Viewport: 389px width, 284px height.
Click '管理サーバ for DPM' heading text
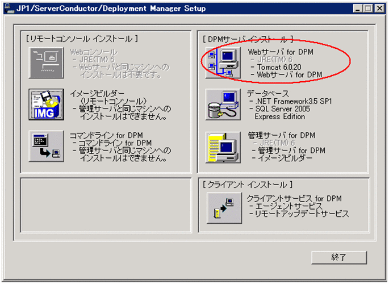pyautogui.click(x=282, y=135)
